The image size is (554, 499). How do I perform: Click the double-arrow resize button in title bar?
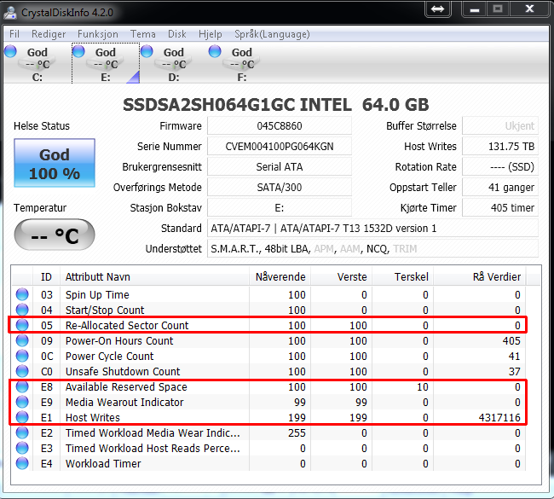[438, 9]
